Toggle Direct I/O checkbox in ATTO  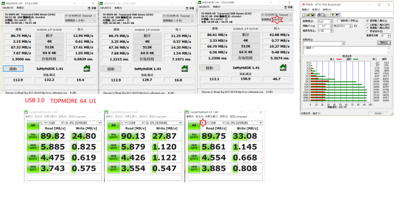(x=367, y=20)
